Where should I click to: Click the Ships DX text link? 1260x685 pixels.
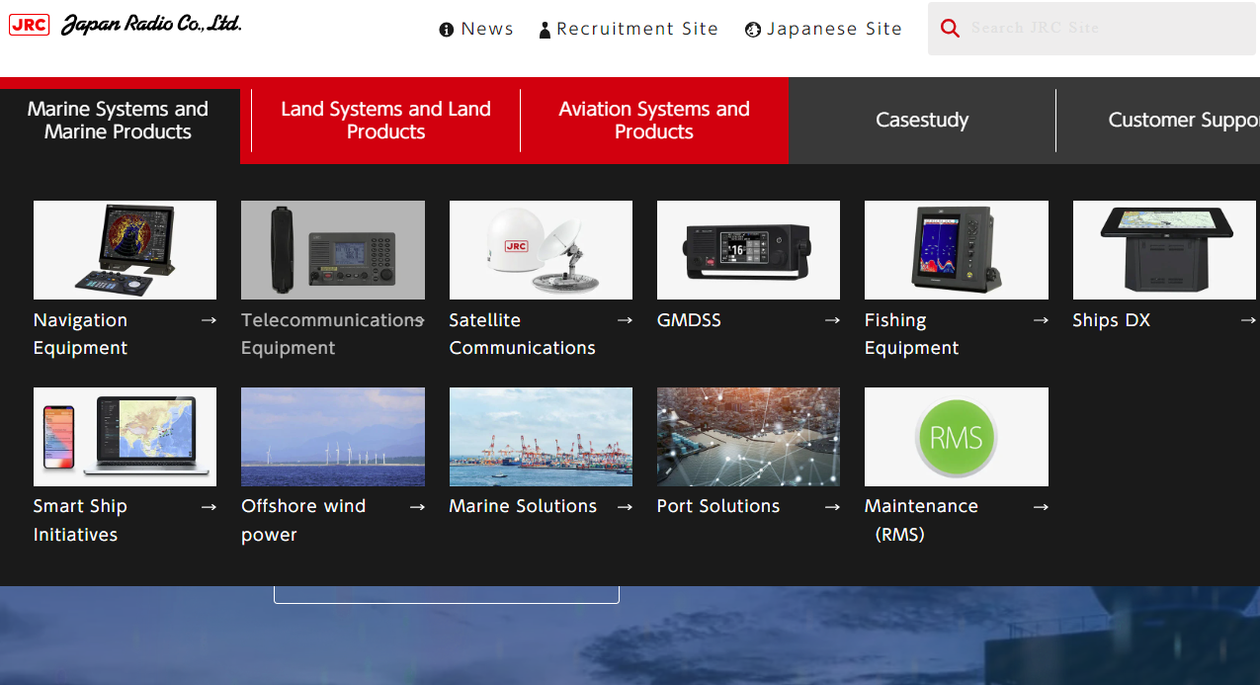click(1112, 320)
